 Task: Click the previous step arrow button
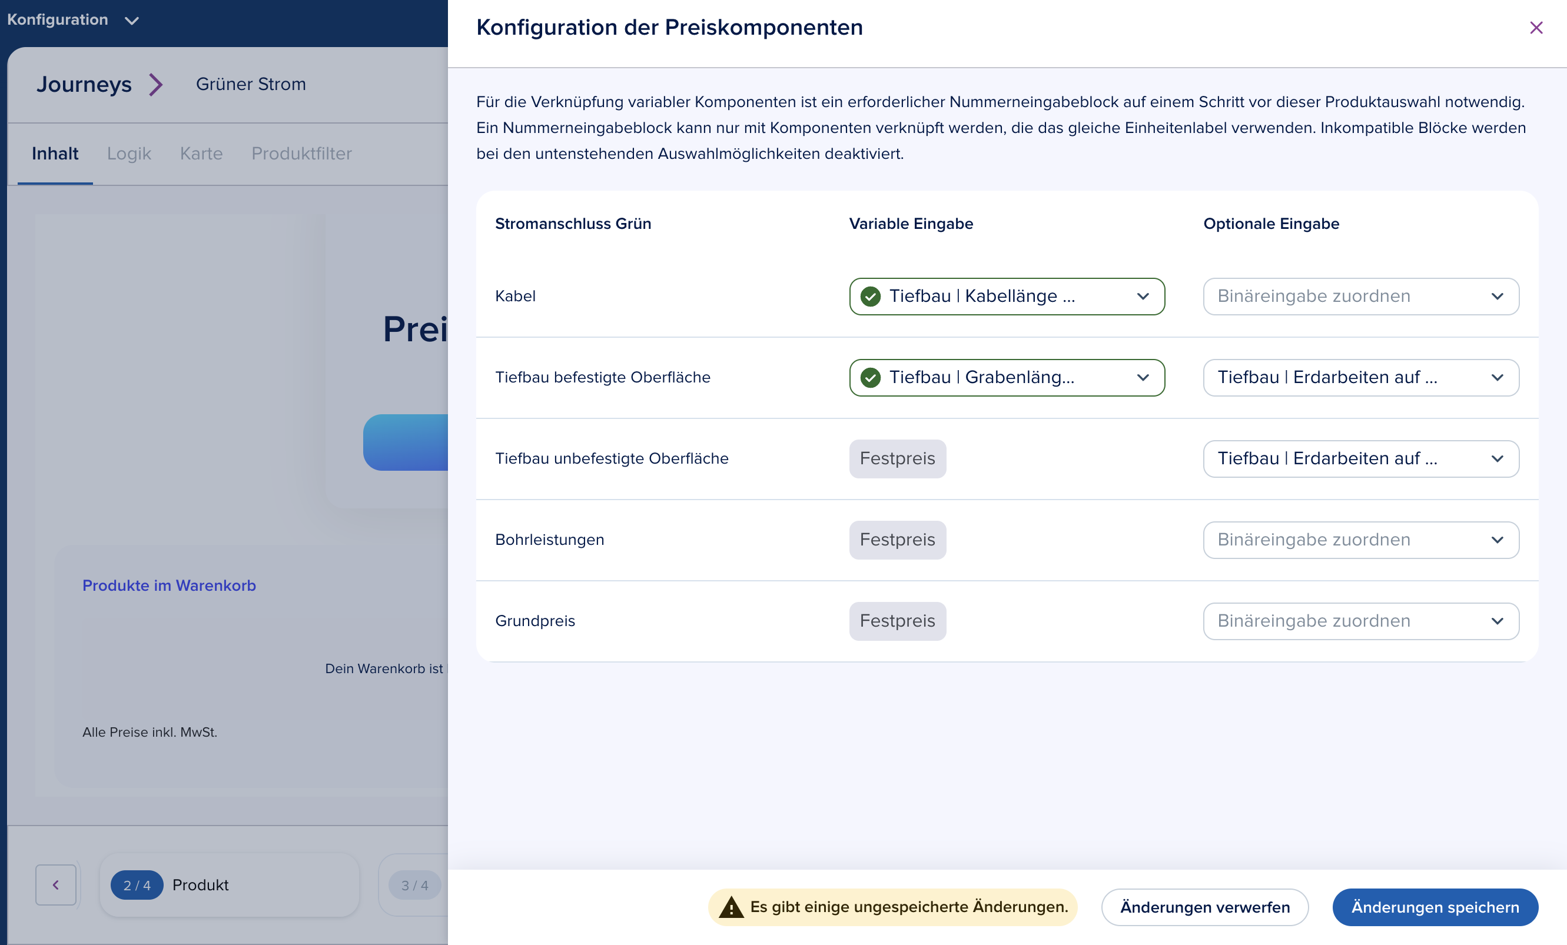[x=56, y=884]
